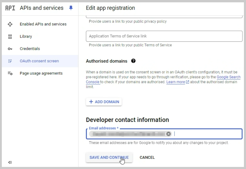Click the Add Domain button

(104, 102)
